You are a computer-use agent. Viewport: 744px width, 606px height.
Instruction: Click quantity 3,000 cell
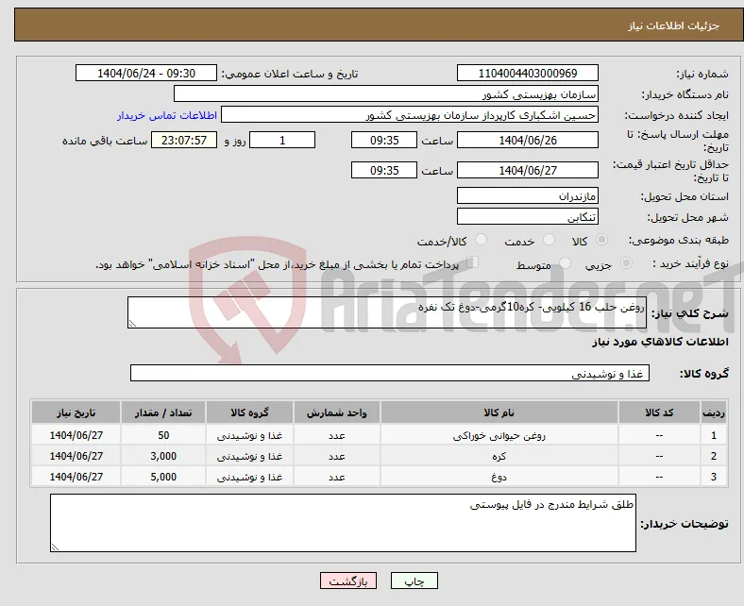[163, 456]
